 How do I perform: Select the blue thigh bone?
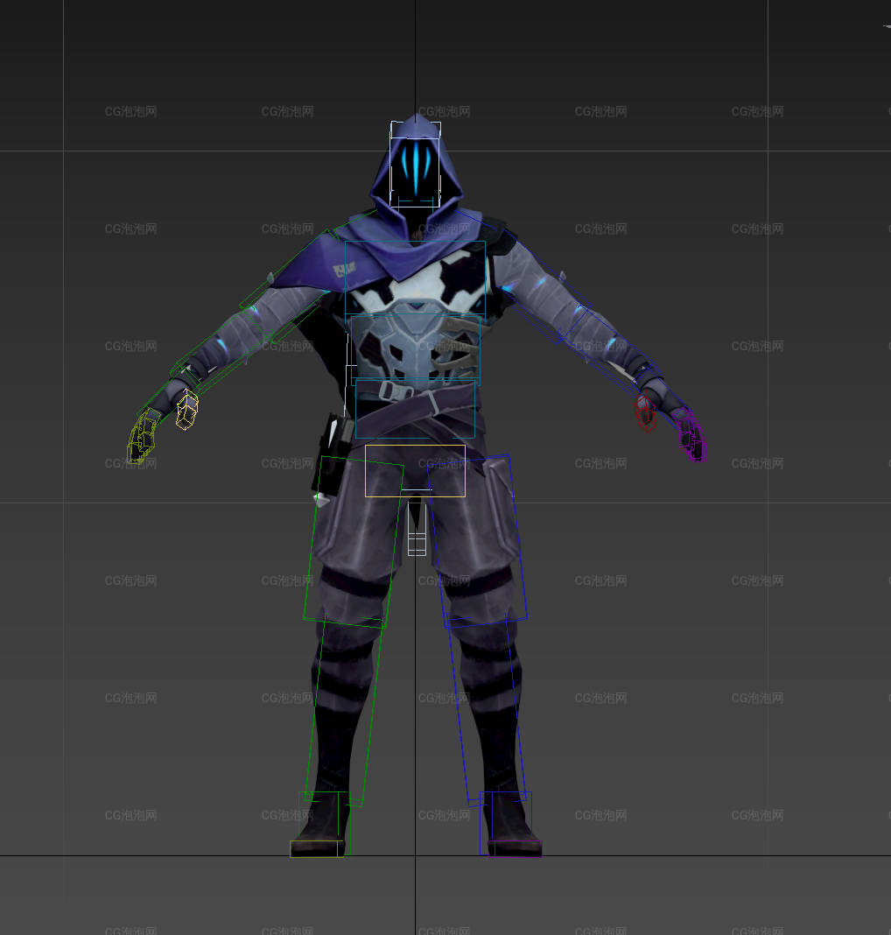click(x=477, y=541)
